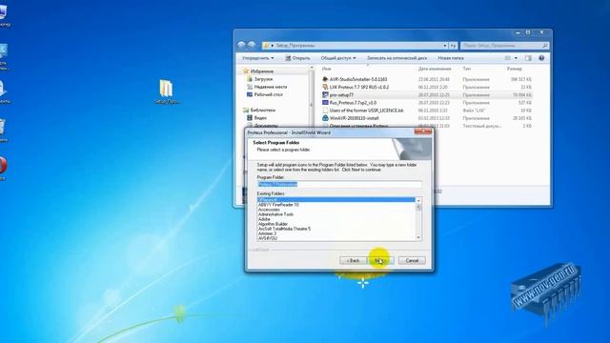
Task: Open the Упорядочить menu in Explorer
Action: click(x=257, y=58)
